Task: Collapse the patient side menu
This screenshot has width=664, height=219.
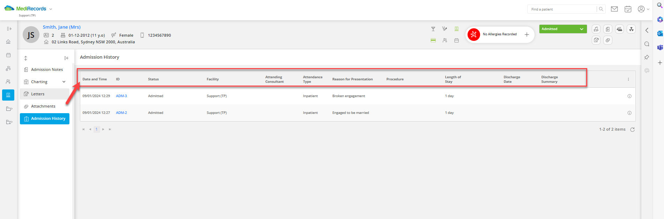Action: pos(66,58)
